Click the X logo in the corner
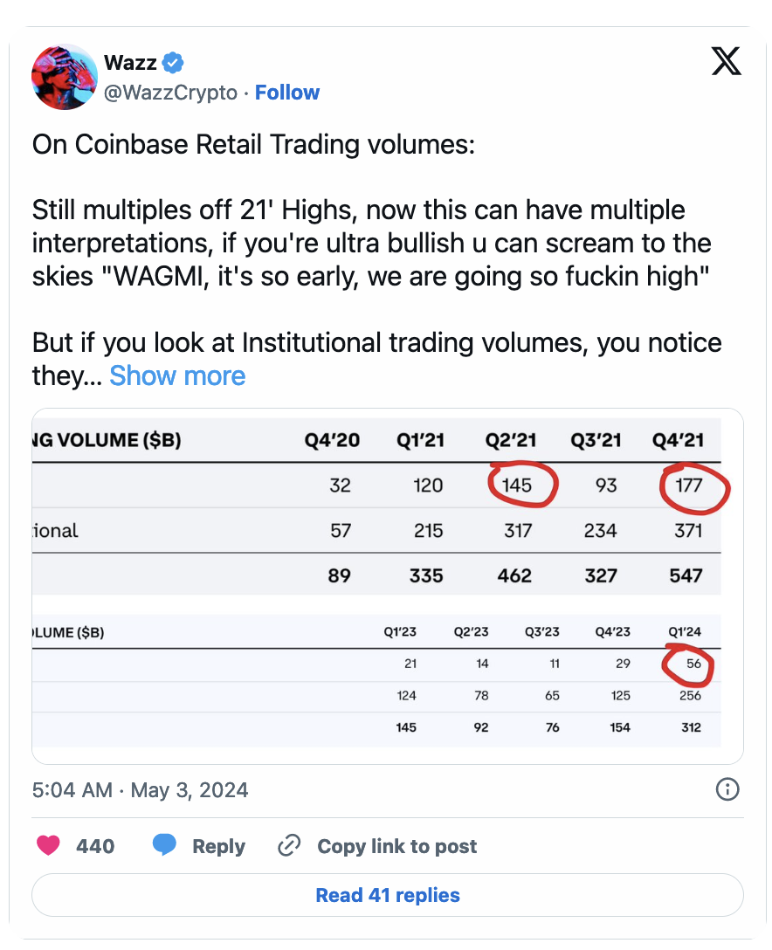772x950 pixels. tap(725, 61)
